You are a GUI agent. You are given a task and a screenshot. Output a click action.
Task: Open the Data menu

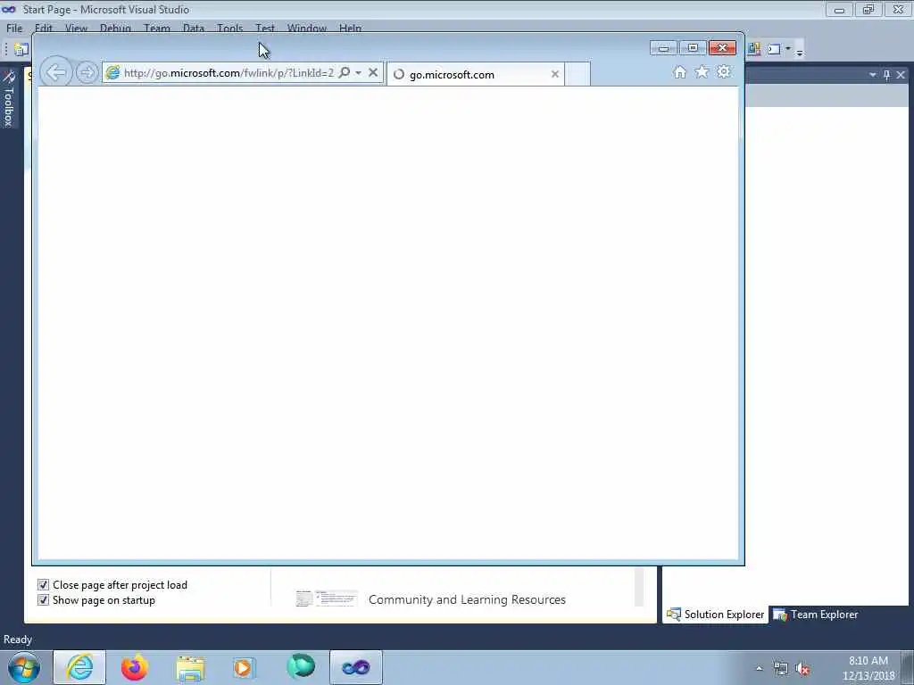194,28
